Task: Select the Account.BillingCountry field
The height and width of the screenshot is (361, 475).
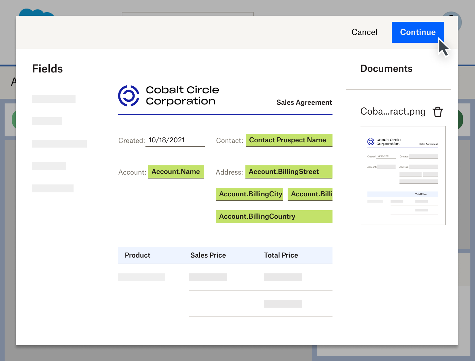Action: [273, 217]
